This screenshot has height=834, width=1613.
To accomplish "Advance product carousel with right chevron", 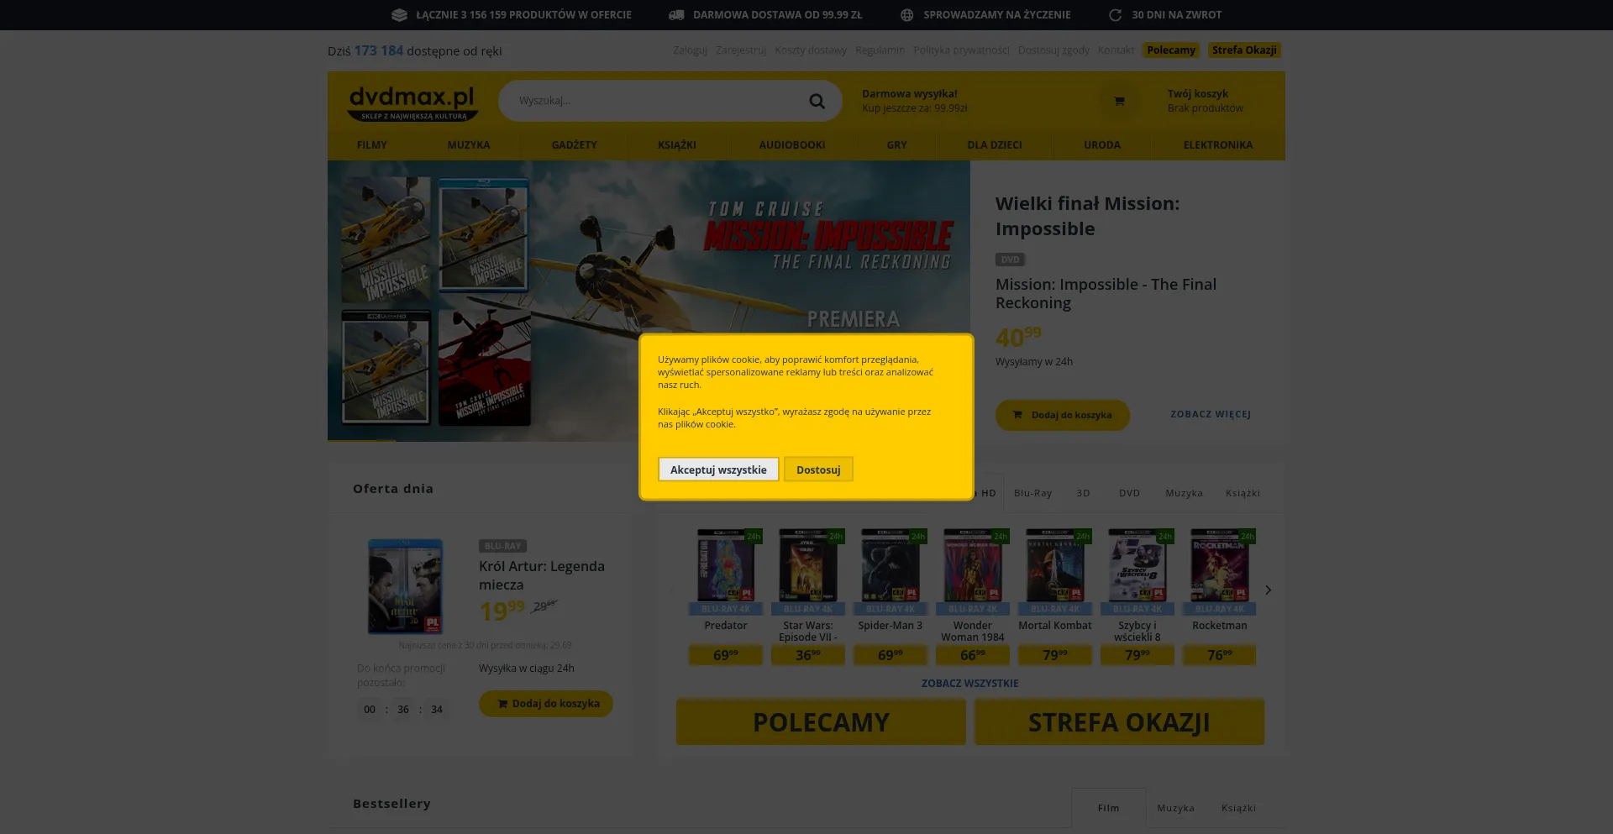I will point(1268,590).
